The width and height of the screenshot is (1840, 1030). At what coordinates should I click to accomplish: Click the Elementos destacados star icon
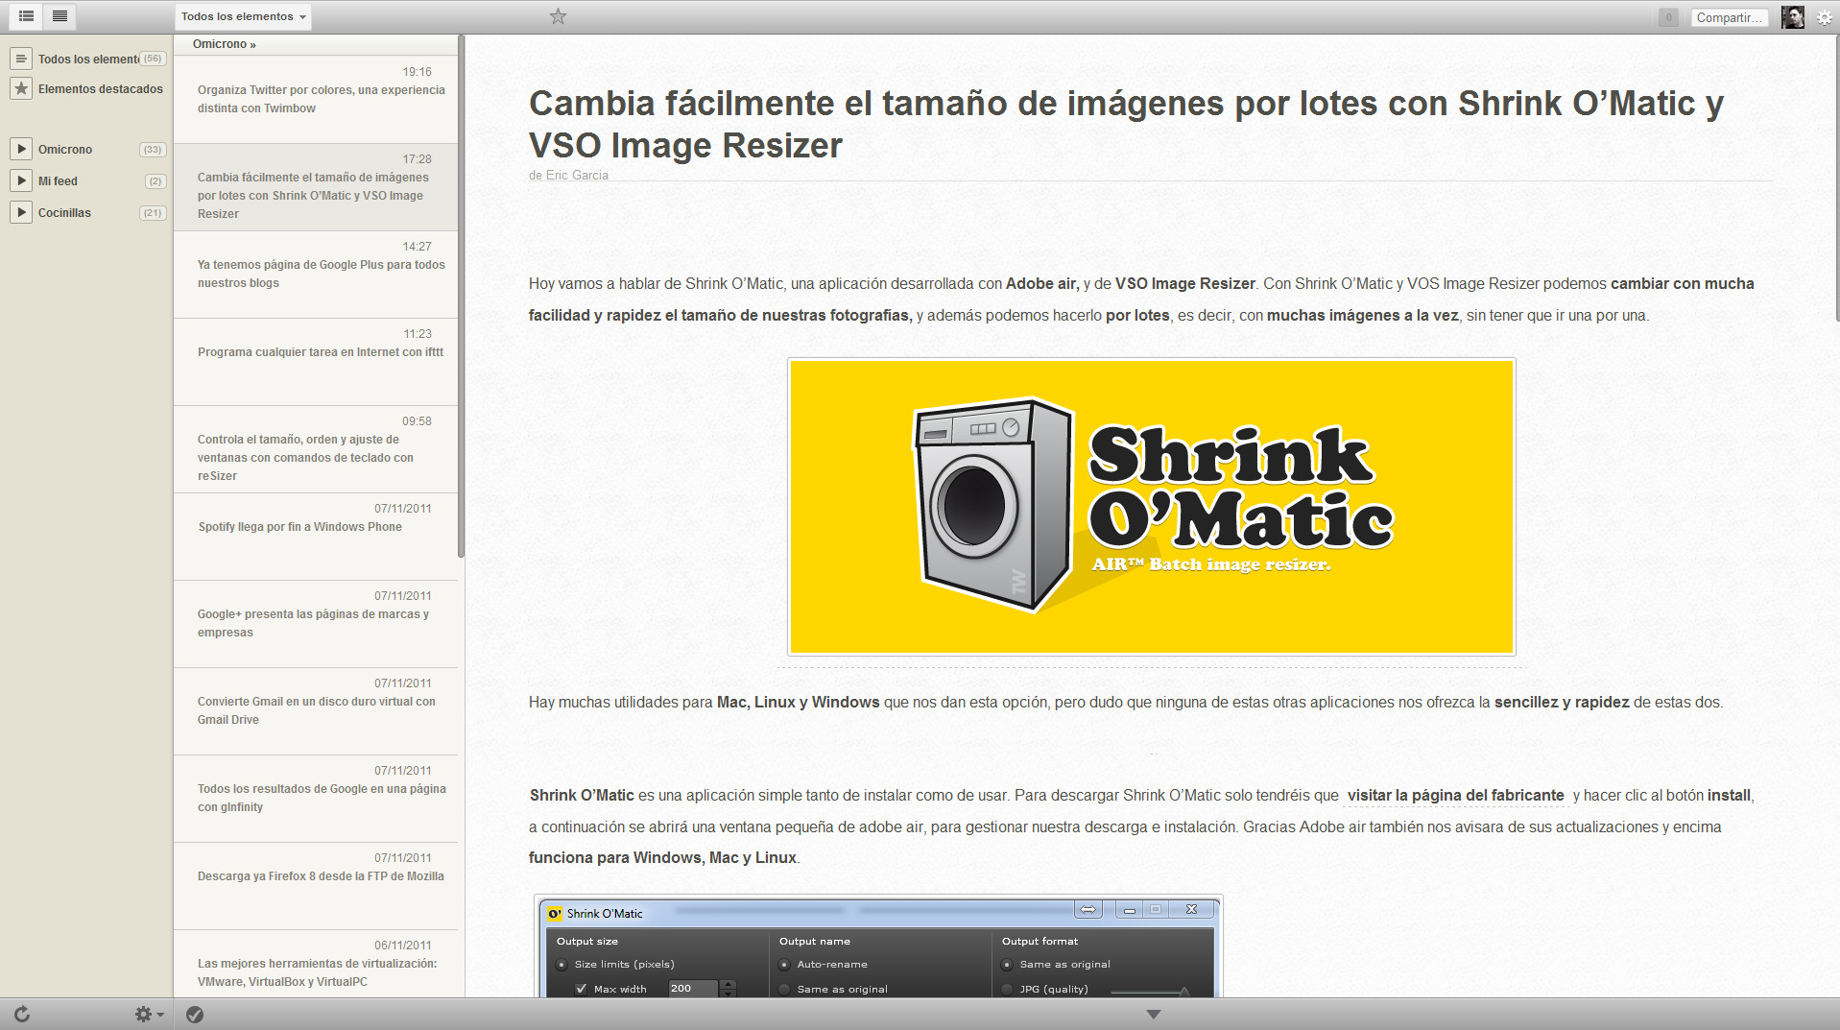(x=20, y=88)
